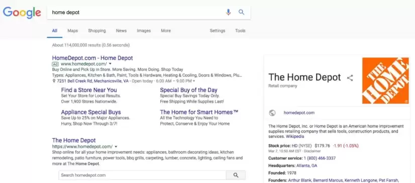Click 'The Home Depot' knowledge panel title
The width and height of the screenshot is (415, 183).
(x=304, y=77)
